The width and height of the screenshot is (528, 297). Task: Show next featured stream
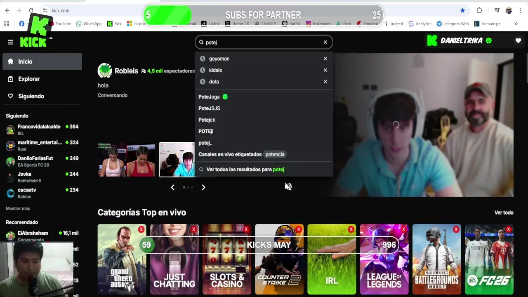click(x=203, y=187)
